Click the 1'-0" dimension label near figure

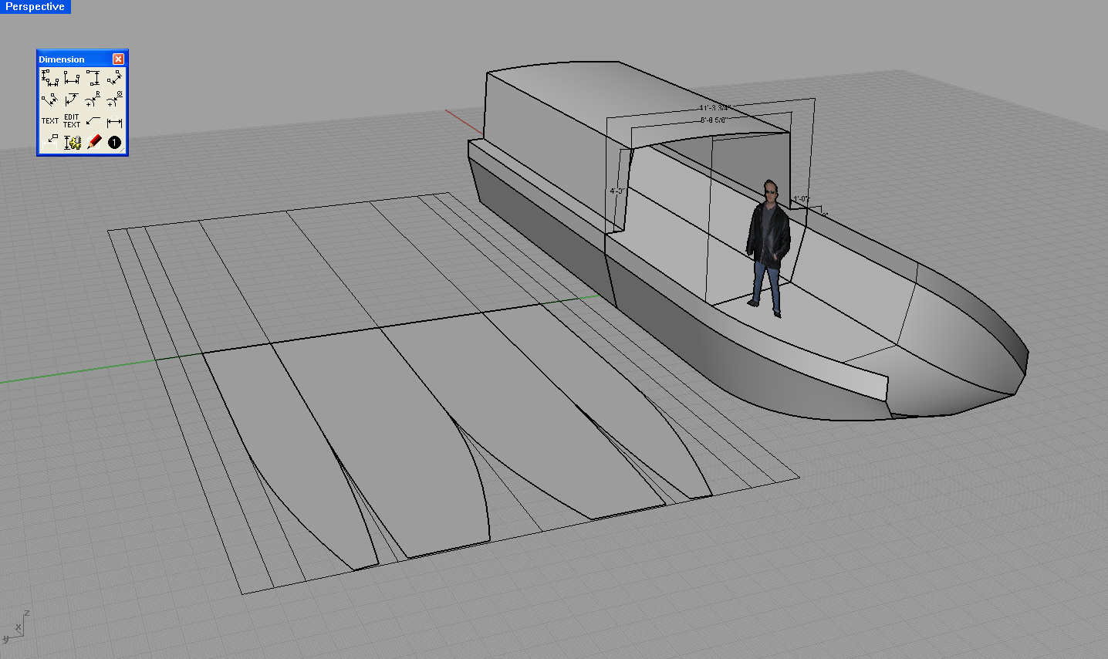point(801,199)
